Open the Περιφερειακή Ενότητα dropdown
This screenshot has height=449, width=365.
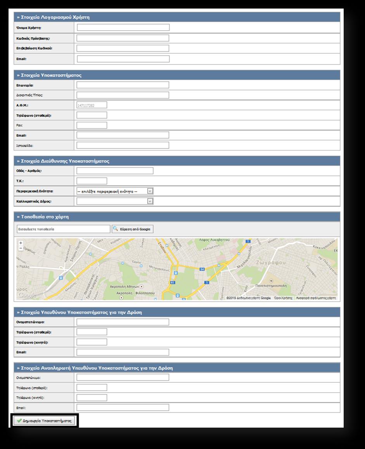[x=115, y=191]
